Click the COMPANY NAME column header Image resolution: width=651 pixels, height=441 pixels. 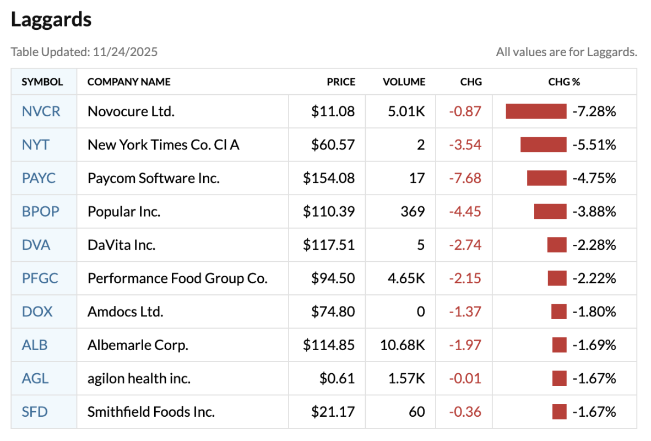click(129, 82)
